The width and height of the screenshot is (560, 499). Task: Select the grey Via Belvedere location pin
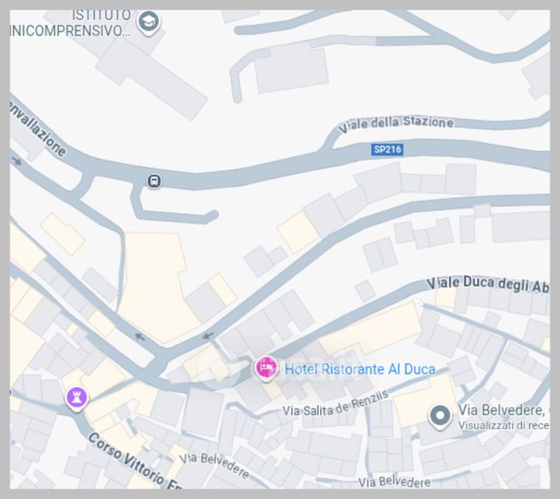pos(440,417)
